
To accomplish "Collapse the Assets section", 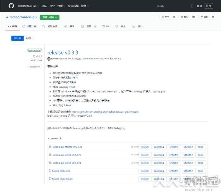I will pyautogui.click(x=55, y=138).
